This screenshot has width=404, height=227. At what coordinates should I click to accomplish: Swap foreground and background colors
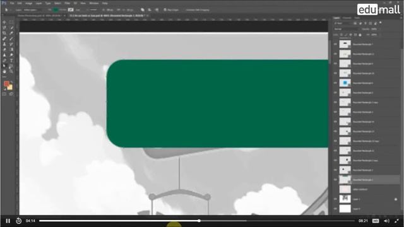[11, 82]
